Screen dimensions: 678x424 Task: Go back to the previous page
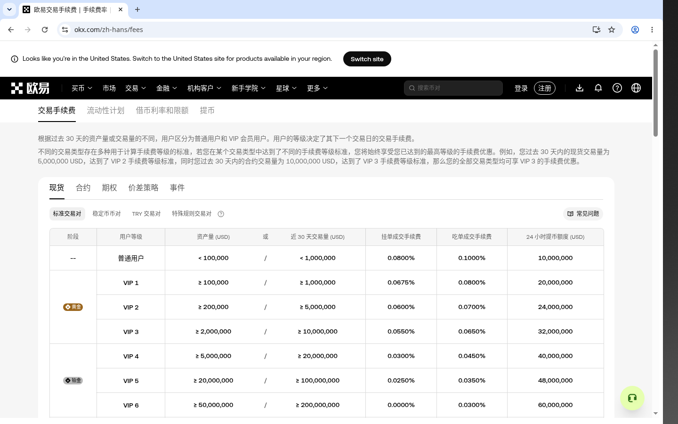[x=11, y=30]
